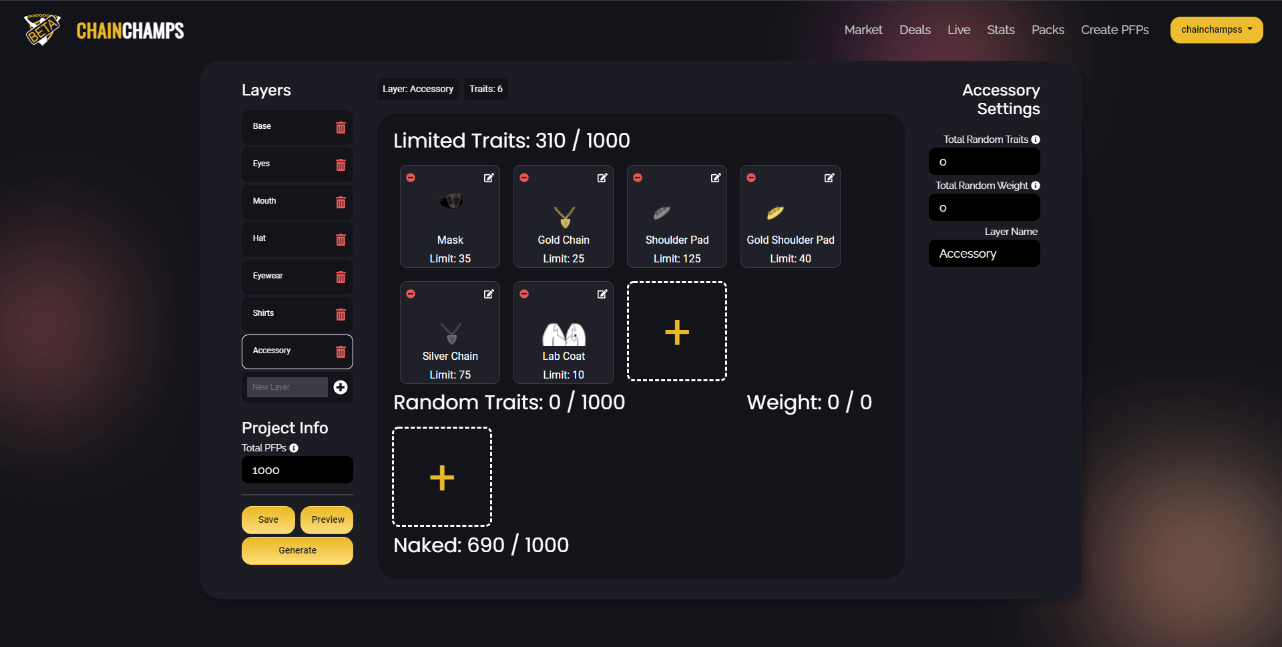The width and height of the screenshot is (1282, 647).
Task: Edit the Layer Name field
Action: coord(984,254)
